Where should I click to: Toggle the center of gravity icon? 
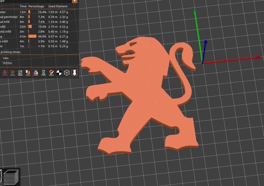[59, 73]
